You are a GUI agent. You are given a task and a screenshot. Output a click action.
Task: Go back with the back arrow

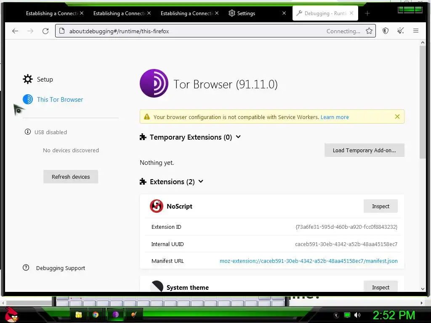tap(15, 31)
